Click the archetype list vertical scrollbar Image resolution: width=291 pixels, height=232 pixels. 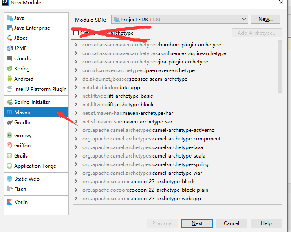tap(280, 66)
